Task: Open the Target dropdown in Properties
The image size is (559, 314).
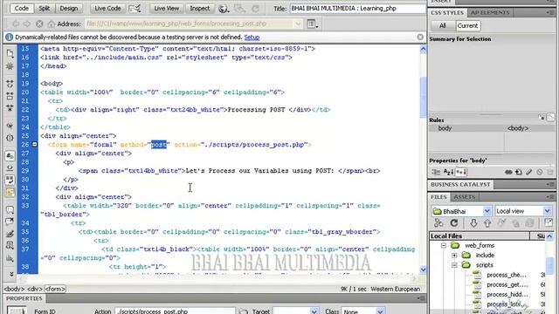Action: tap(314, 311)
